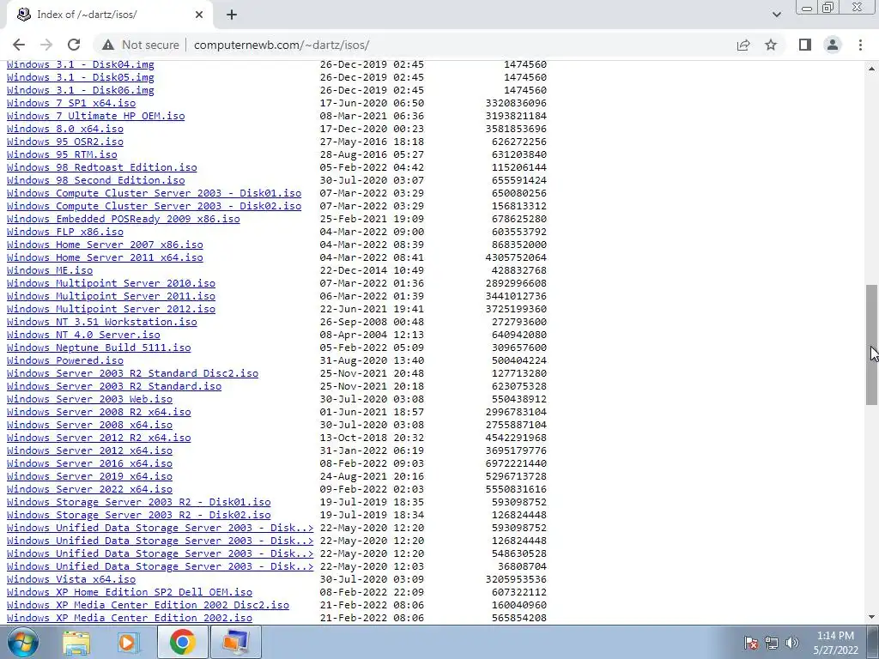Click the date 22-Dec-2014 10:49

(x=372, y=270)
